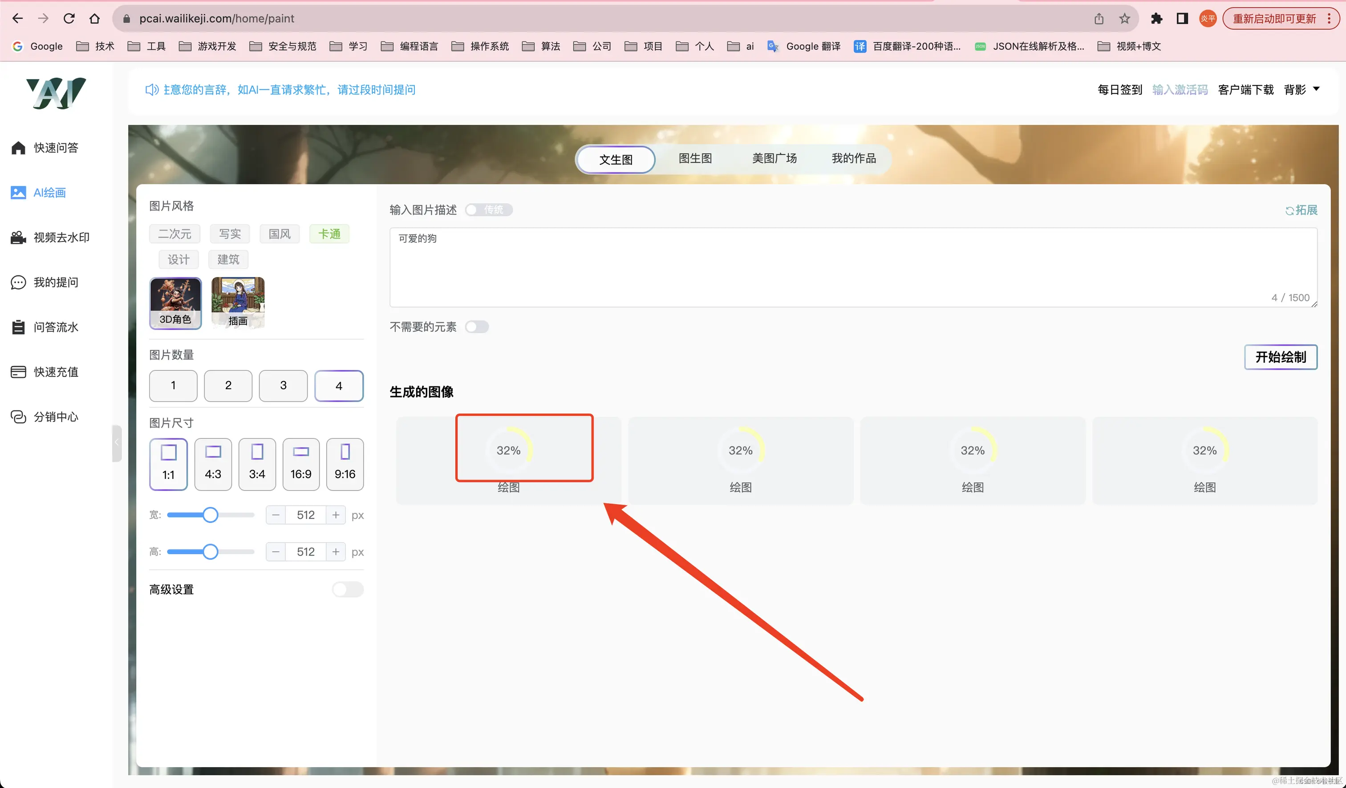
Task: Turn on 高级设置 toggle
Action: pos(348,589)
